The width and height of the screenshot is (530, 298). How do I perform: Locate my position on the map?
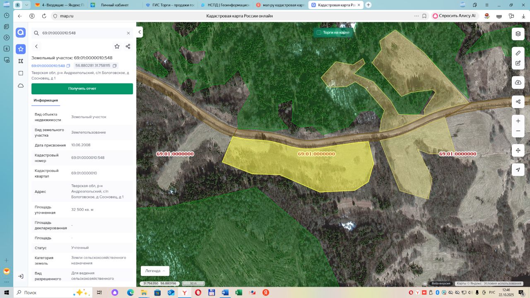point(518,170)
